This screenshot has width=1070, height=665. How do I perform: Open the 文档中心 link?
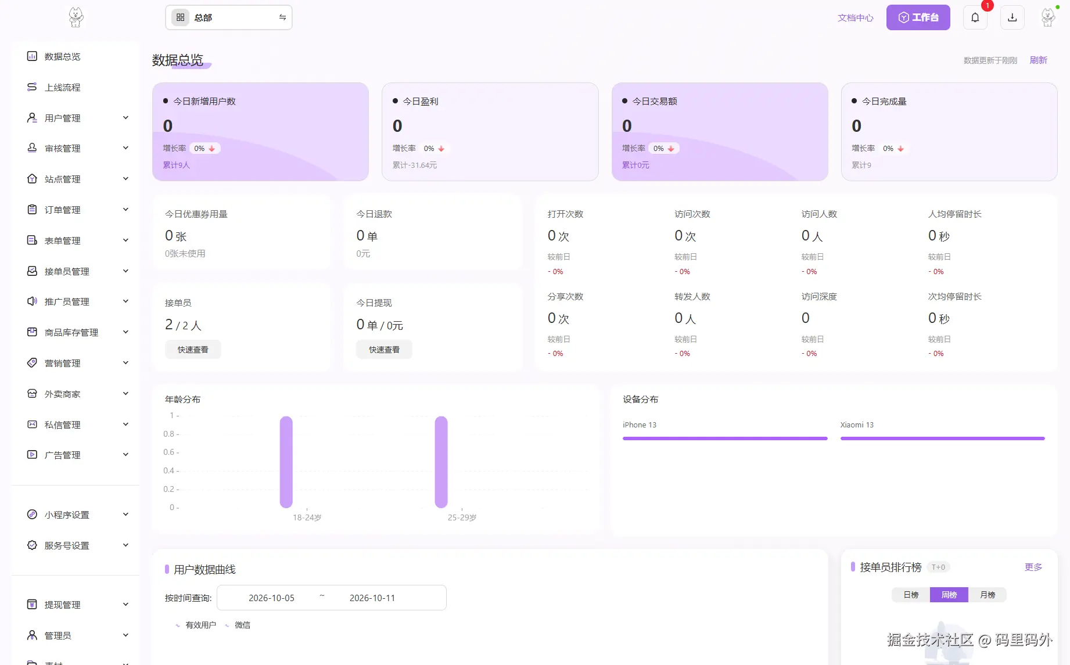tap(856, 18)
